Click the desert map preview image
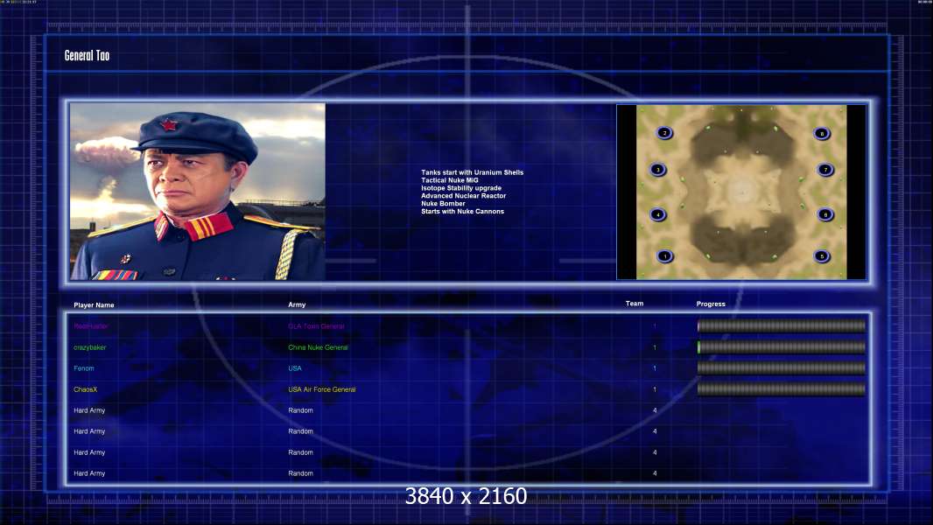The width and height of the screenshot is (933, 525). [x=741, y=192]
